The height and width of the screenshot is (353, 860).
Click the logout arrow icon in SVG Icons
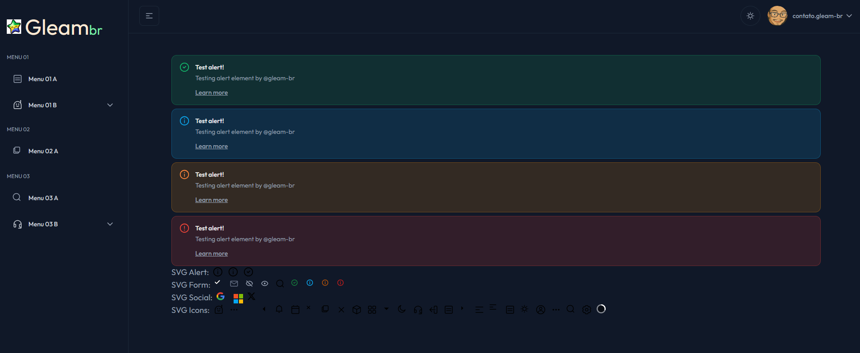pyautogui.click(x=433, y=310)
